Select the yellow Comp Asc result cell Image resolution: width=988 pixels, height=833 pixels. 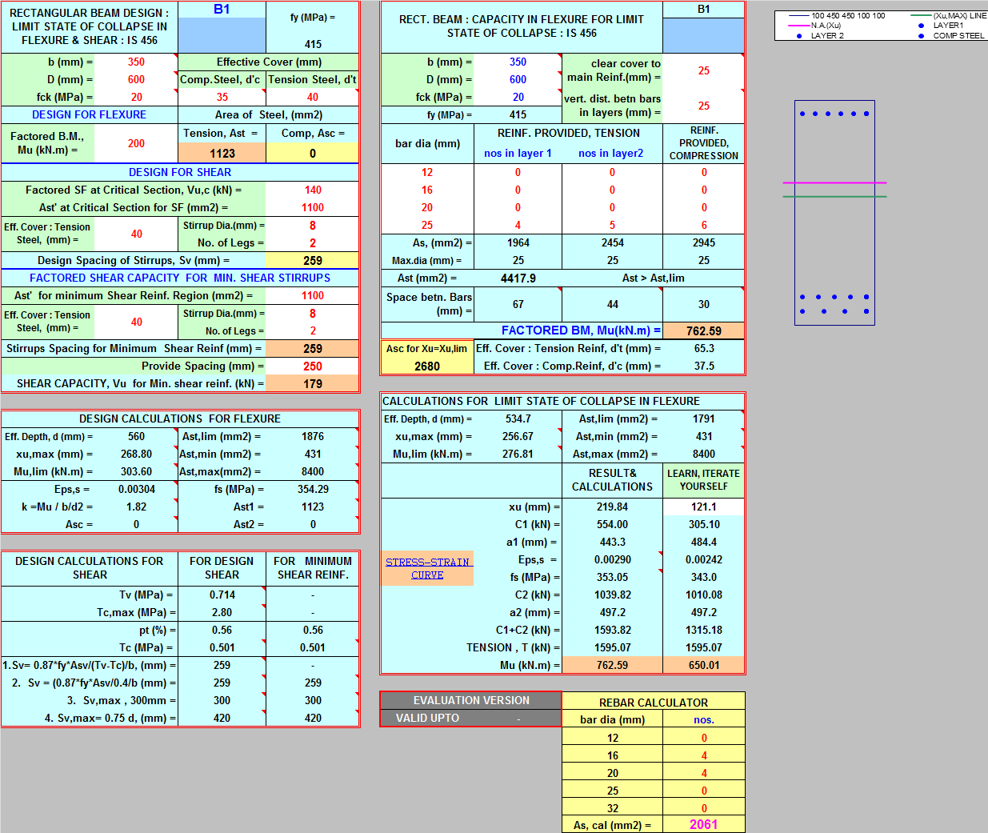coord(312,154)
